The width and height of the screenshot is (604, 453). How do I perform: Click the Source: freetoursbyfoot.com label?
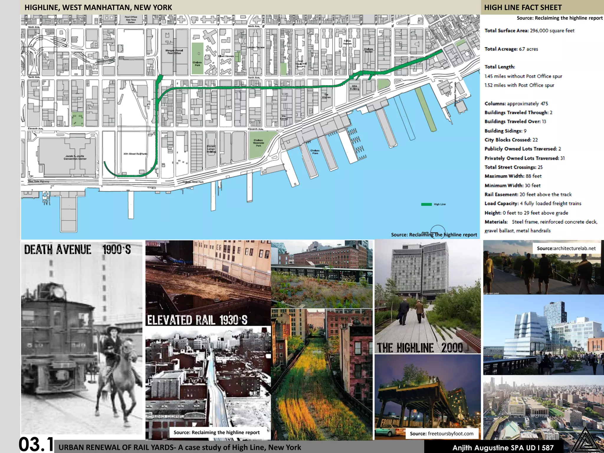point(441,434)
